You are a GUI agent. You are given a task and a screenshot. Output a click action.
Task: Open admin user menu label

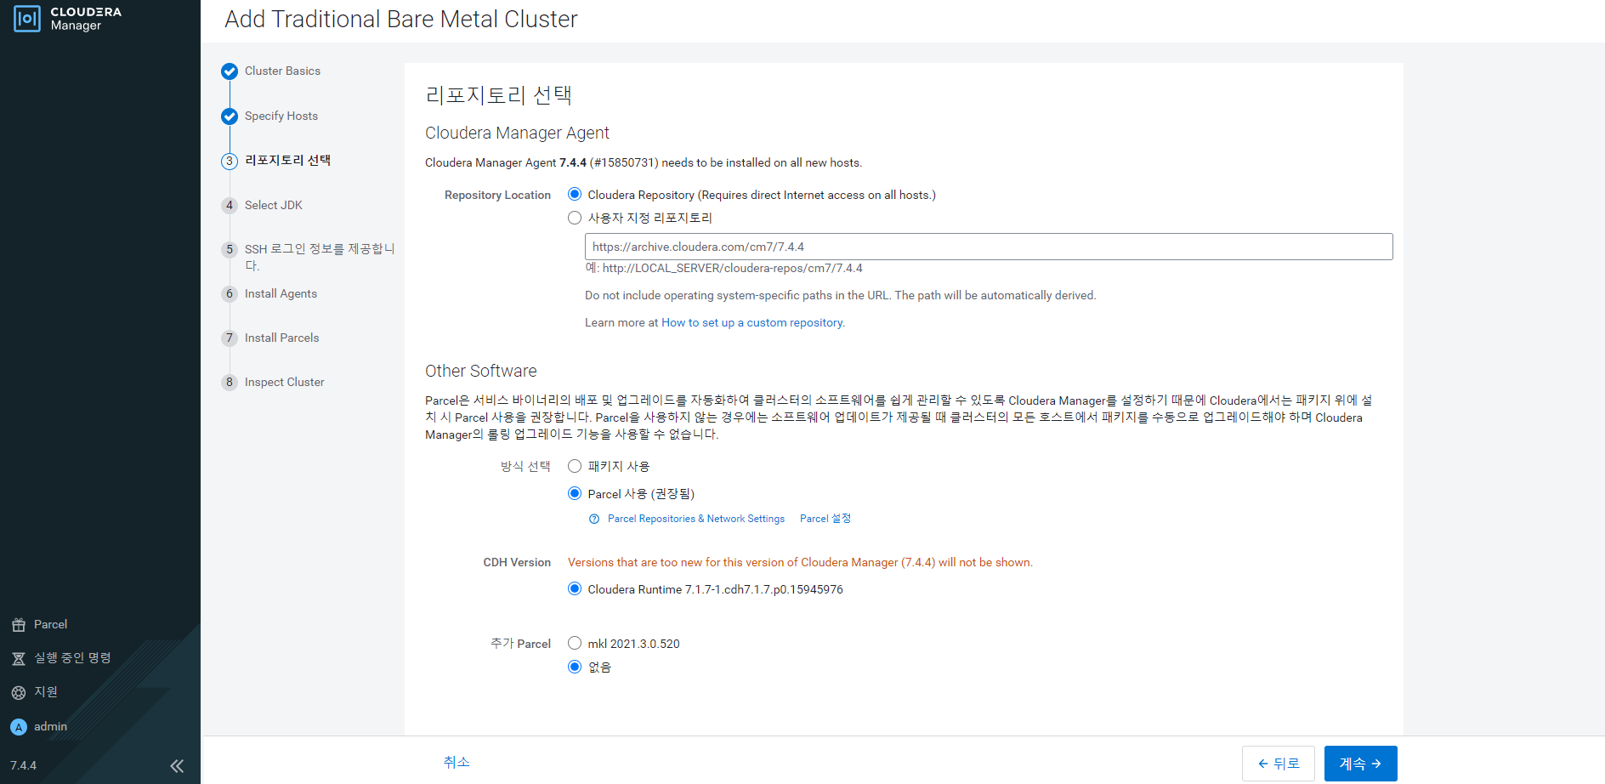[x=50, y=726]
